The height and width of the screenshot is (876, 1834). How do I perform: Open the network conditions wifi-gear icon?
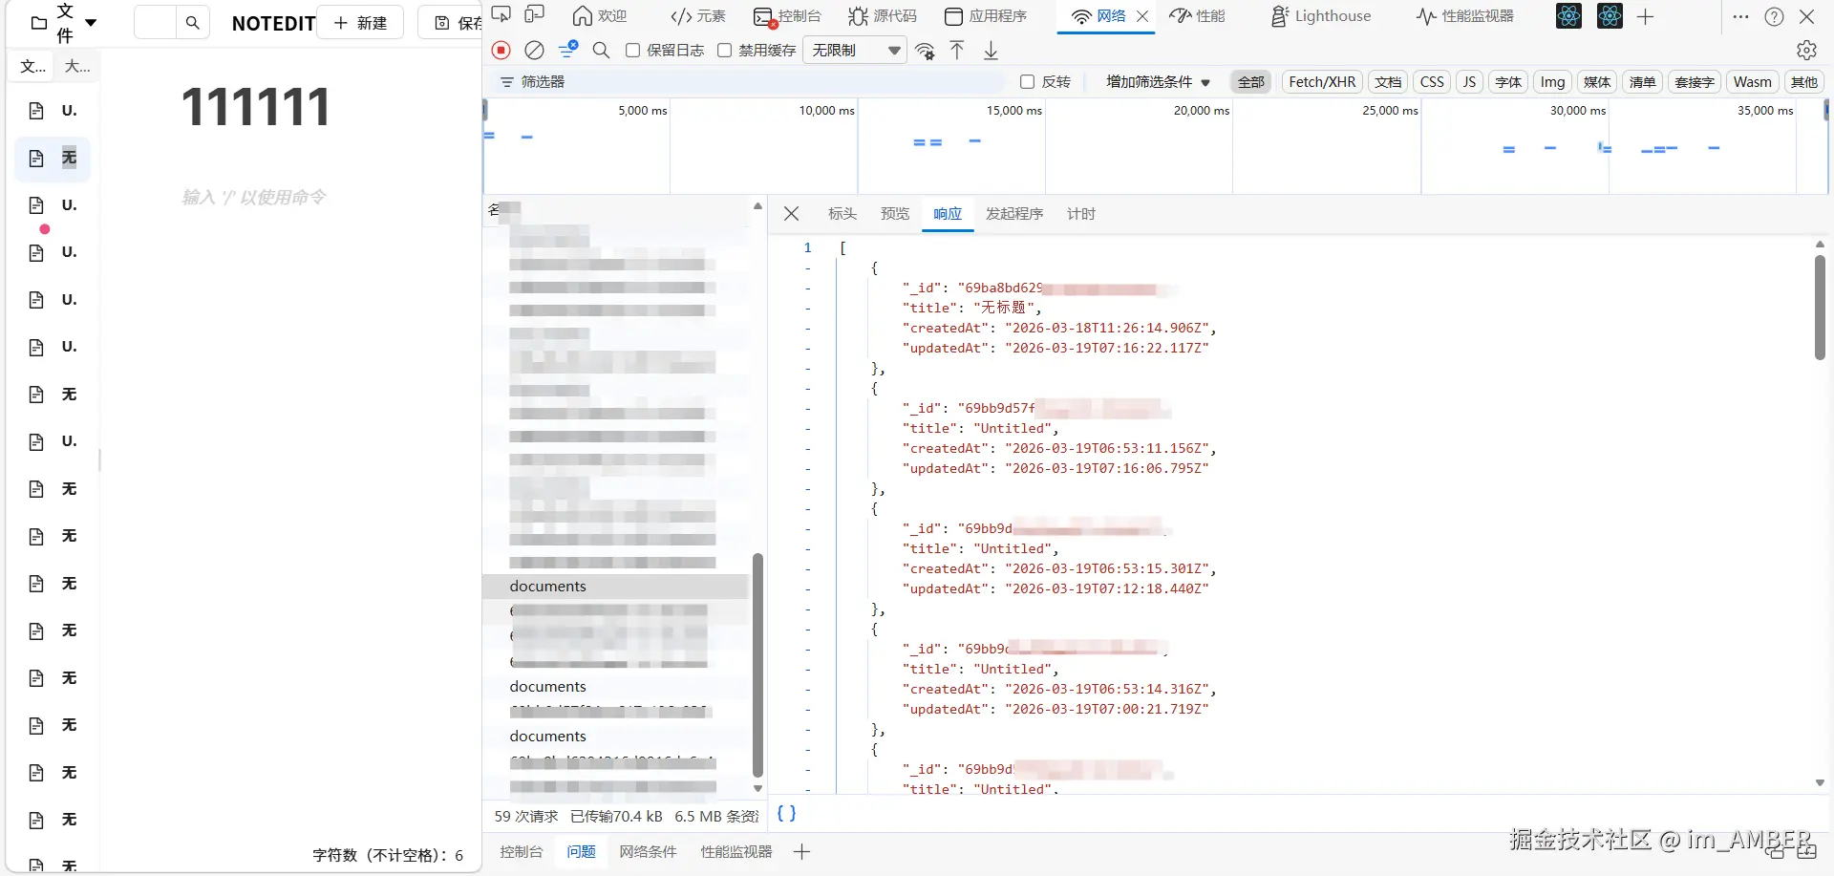coord(925,51)
